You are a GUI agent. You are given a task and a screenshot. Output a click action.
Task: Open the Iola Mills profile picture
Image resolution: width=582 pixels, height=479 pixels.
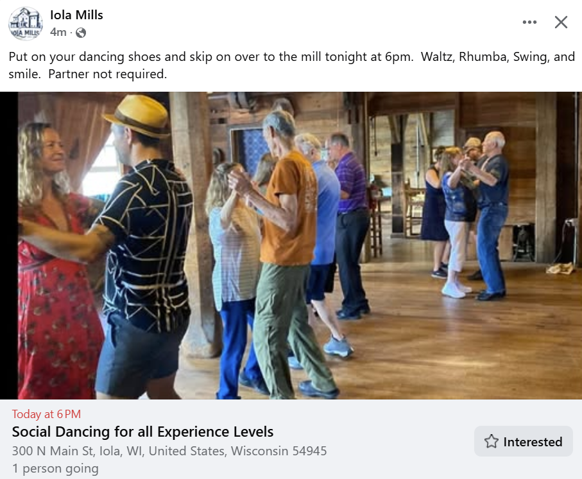pos(25,23)
